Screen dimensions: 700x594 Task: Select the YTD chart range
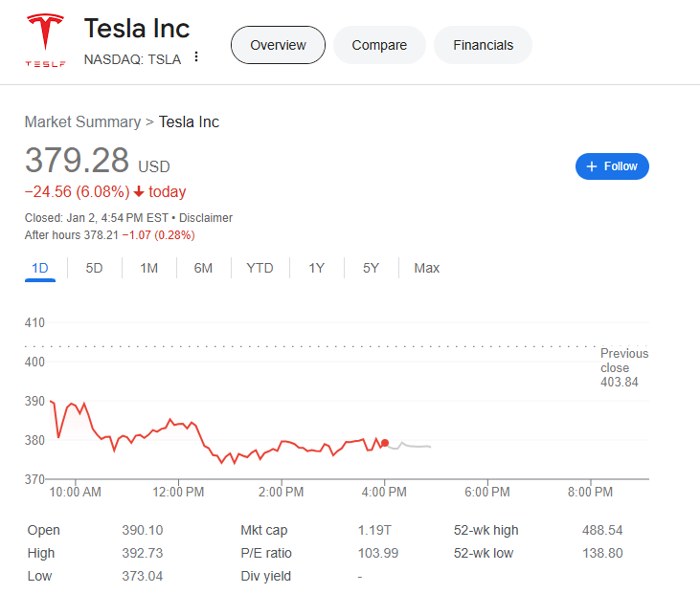260,268
